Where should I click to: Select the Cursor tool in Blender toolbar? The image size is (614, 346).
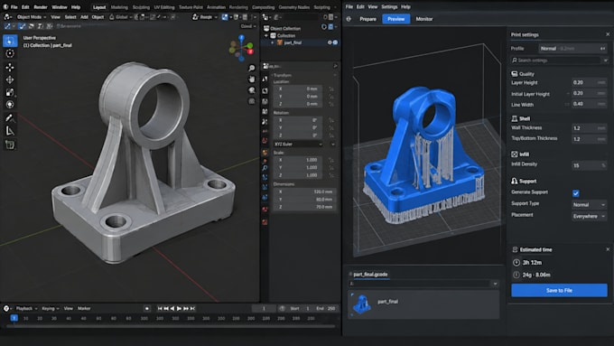[x=10, y=53]
